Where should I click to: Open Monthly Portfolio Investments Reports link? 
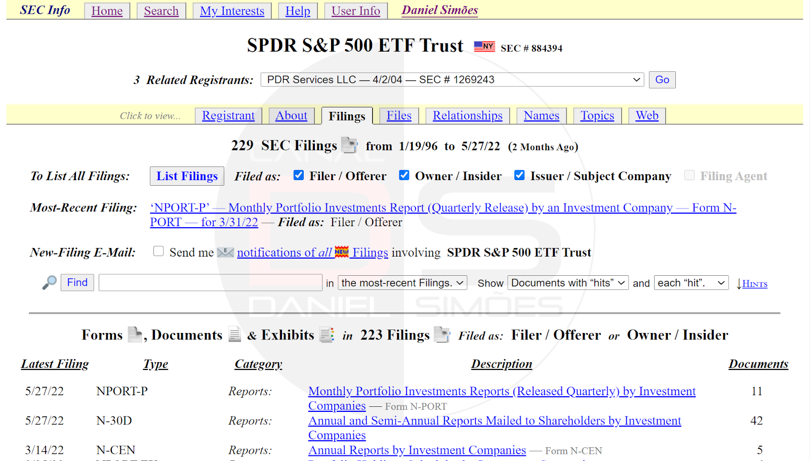(x=502, y=398)
